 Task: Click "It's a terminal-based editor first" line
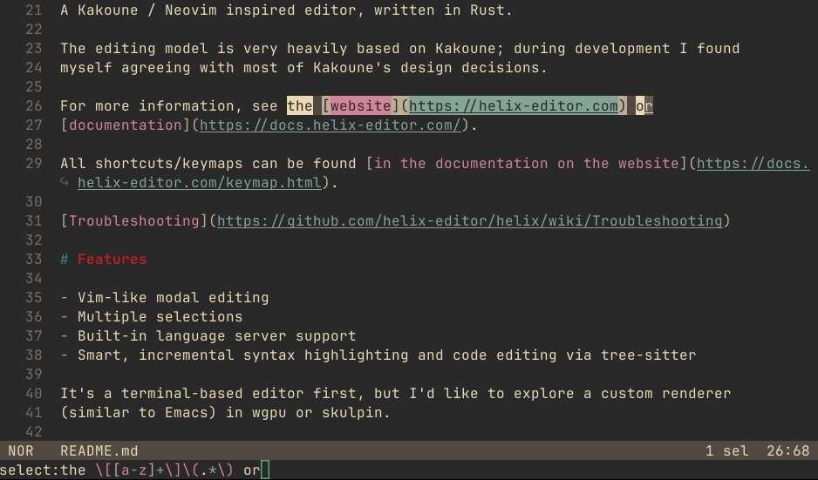395,394
